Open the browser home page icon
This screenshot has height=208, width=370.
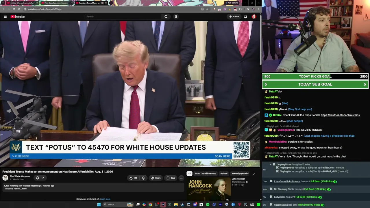click(19, 9)
